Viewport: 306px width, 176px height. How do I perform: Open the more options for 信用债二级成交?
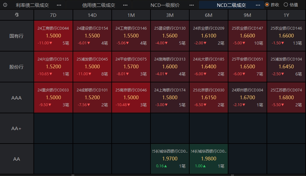[x=125, y=5]
